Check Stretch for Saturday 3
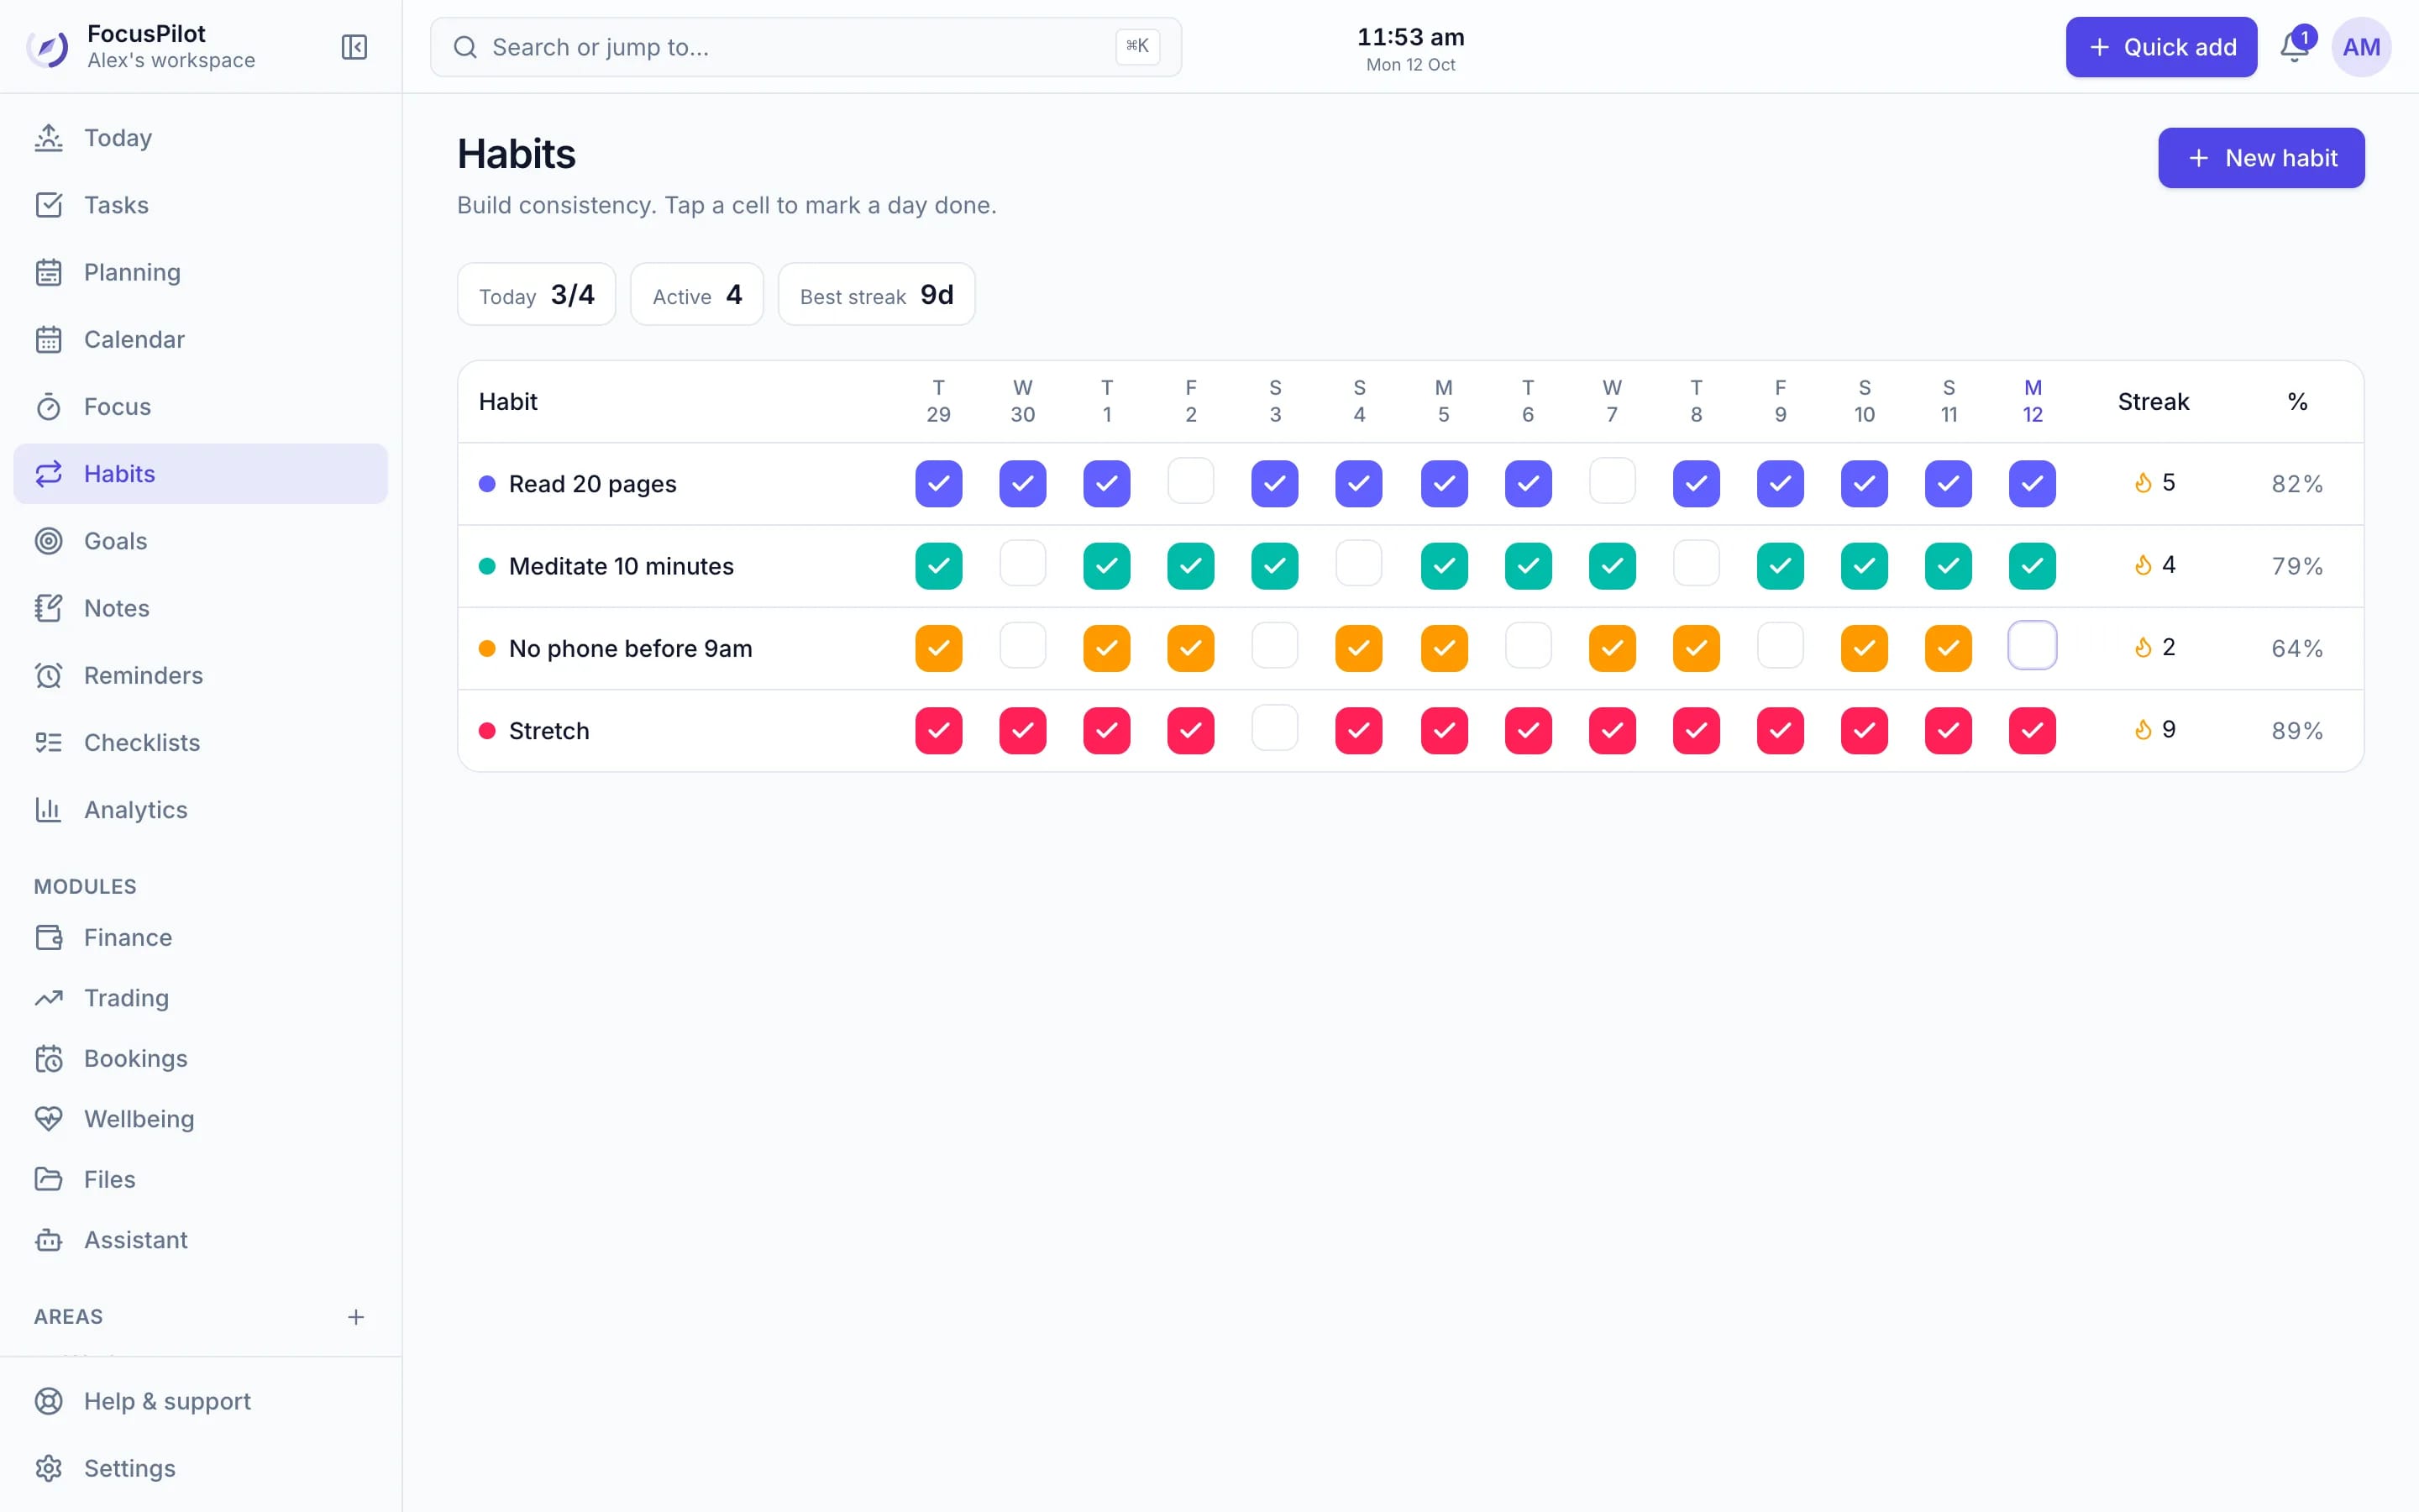2419x1512 pixels. [1274, 729]
